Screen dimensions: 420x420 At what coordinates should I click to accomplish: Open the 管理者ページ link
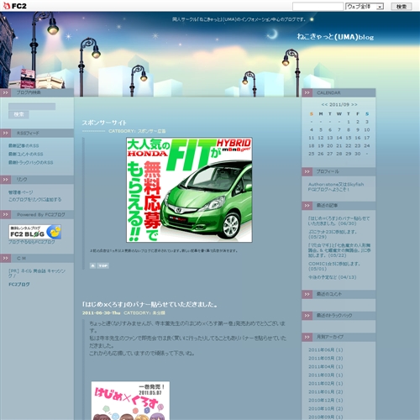point(21,192)
